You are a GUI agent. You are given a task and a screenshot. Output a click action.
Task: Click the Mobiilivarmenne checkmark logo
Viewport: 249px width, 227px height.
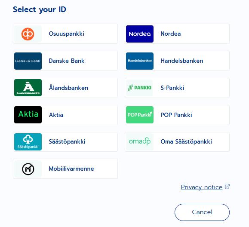(x=28, y=169)
